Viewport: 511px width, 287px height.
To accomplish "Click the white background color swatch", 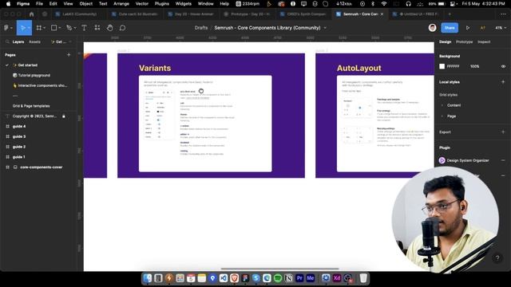I will pyautogui.click(x=442, y=66).
